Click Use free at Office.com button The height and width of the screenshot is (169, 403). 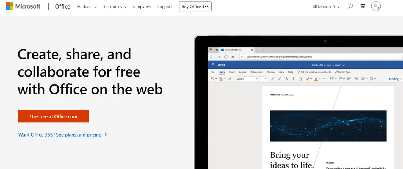coord(53,116)
